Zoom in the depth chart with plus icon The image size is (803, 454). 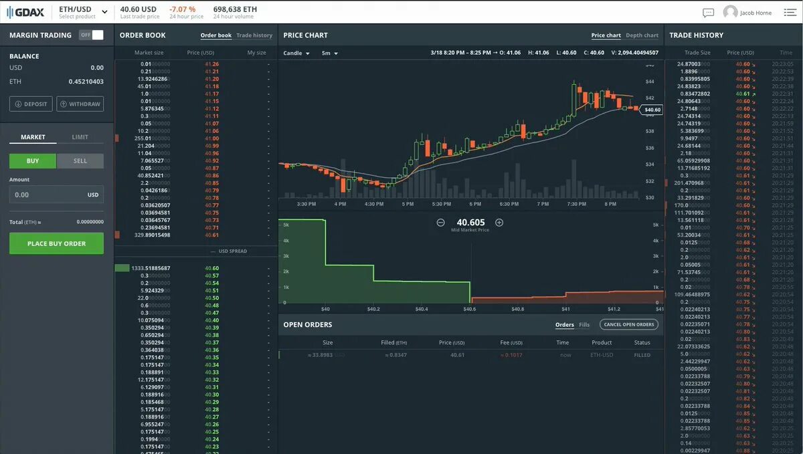[x=499, y=221]
